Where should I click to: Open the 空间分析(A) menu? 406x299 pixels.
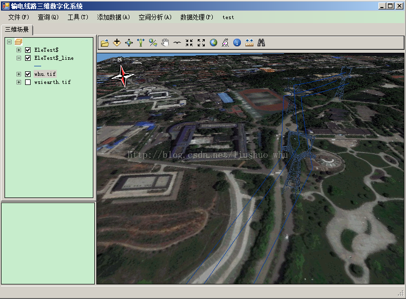point(155,18)
